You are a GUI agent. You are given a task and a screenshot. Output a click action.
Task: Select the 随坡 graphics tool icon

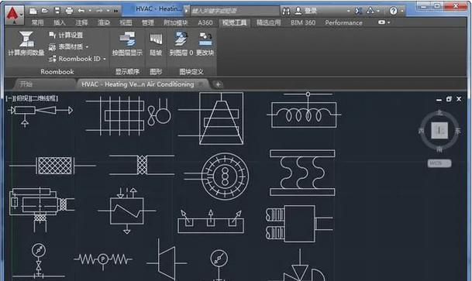(156, 39)
